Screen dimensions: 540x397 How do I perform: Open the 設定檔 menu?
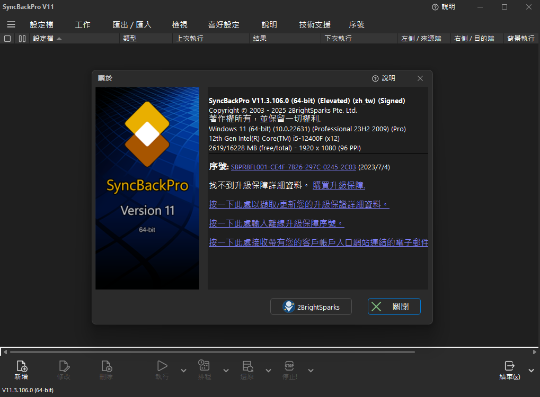[42, 25]
